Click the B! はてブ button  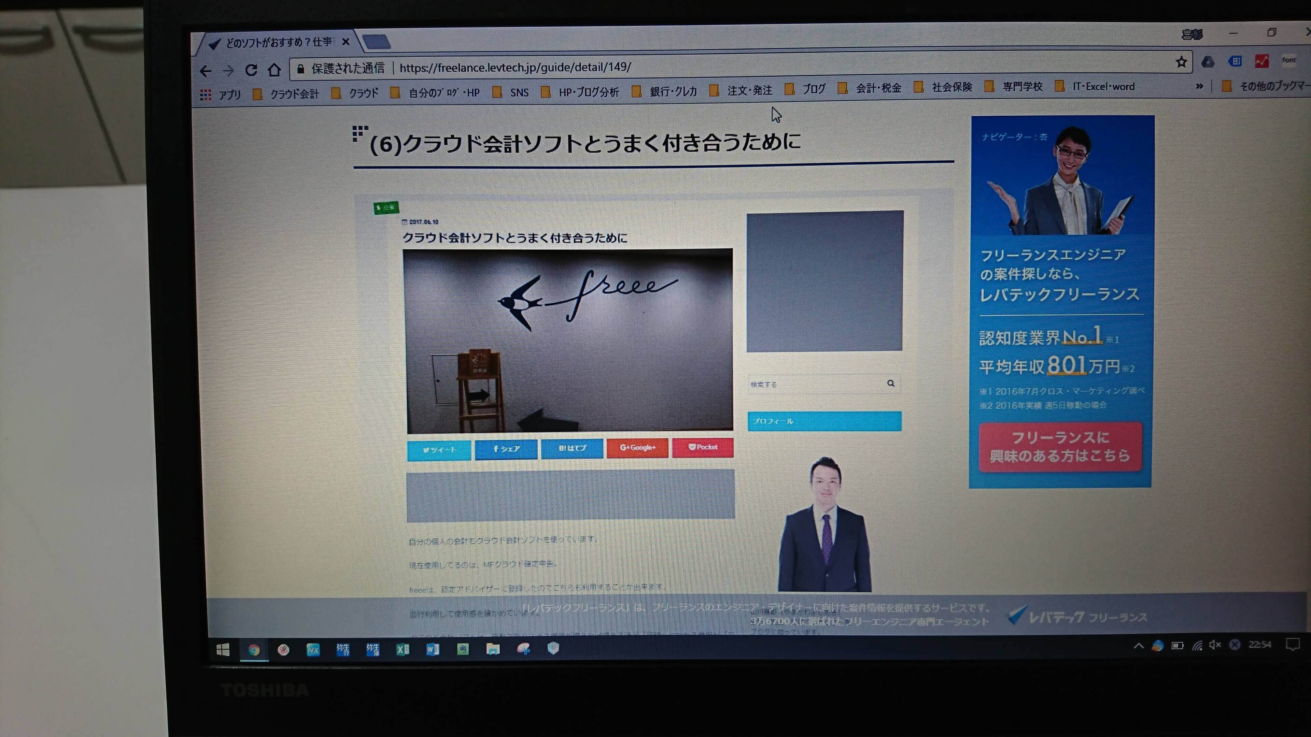point(573,448)
